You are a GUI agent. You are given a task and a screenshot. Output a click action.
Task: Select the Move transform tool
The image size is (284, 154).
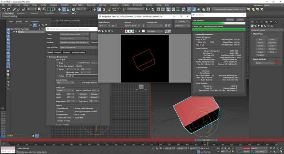tap(59, 9)
